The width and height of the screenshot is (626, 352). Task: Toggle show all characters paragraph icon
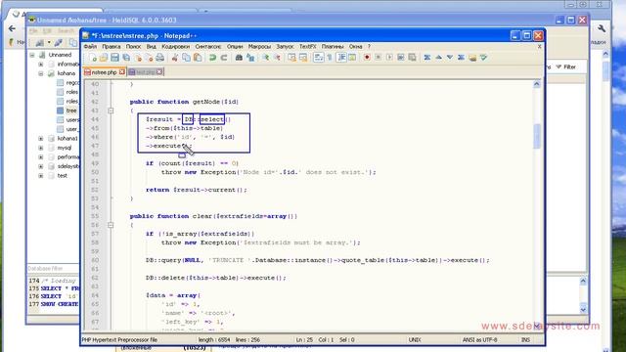point(330,58)
